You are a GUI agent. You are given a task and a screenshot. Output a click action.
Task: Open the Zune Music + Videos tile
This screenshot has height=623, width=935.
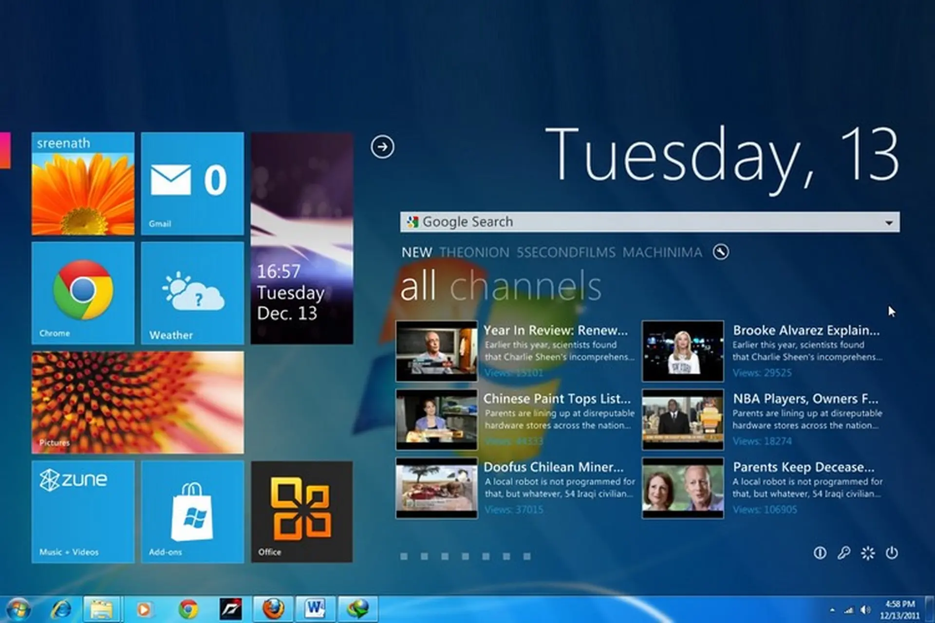click(83, 512)
